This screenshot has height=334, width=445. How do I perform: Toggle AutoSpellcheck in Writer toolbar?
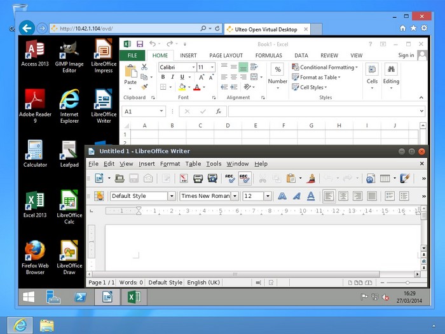click(x=244, y=179)
